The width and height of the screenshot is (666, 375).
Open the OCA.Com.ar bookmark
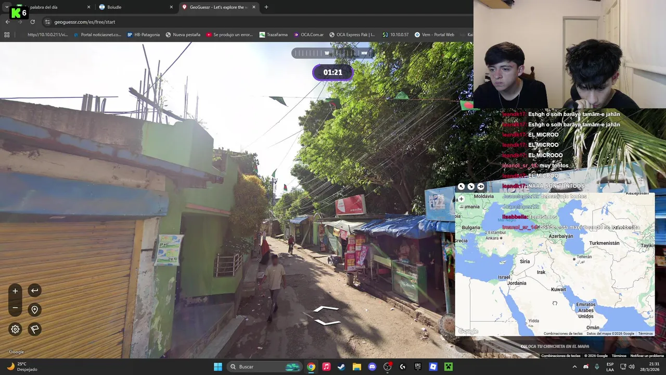(x=308, y=35)
